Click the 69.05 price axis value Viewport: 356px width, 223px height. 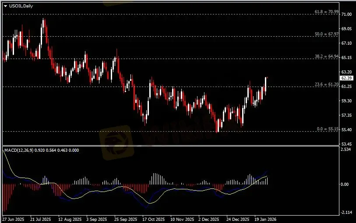click(346, 29)
